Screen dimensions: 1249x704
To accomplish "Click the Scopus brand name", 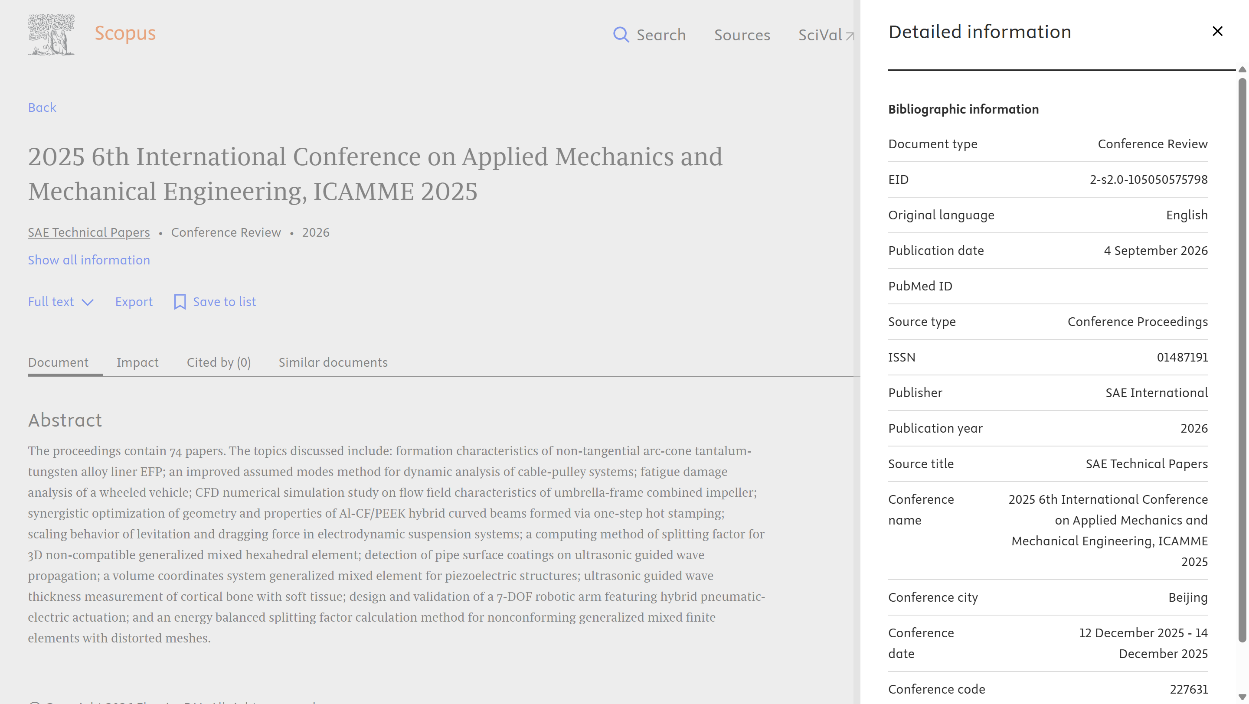I will (x=125, y=33).
